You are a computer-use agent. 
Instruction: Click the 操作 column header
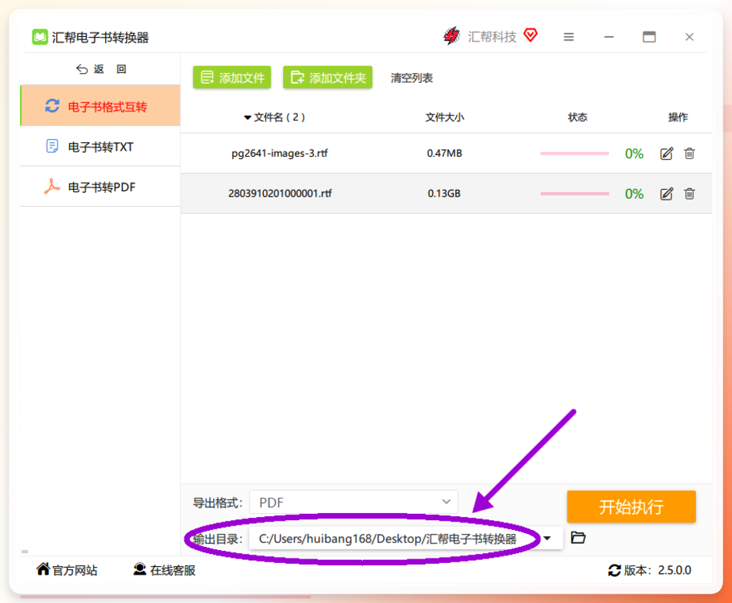[677, 117]
